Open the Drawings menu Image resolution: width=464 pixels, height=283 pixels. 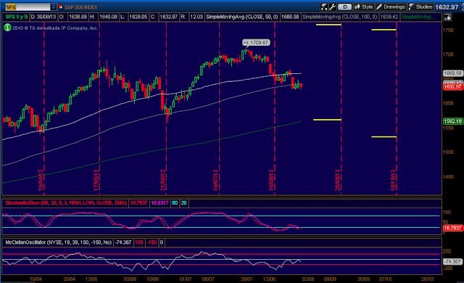tap(391, 7)
